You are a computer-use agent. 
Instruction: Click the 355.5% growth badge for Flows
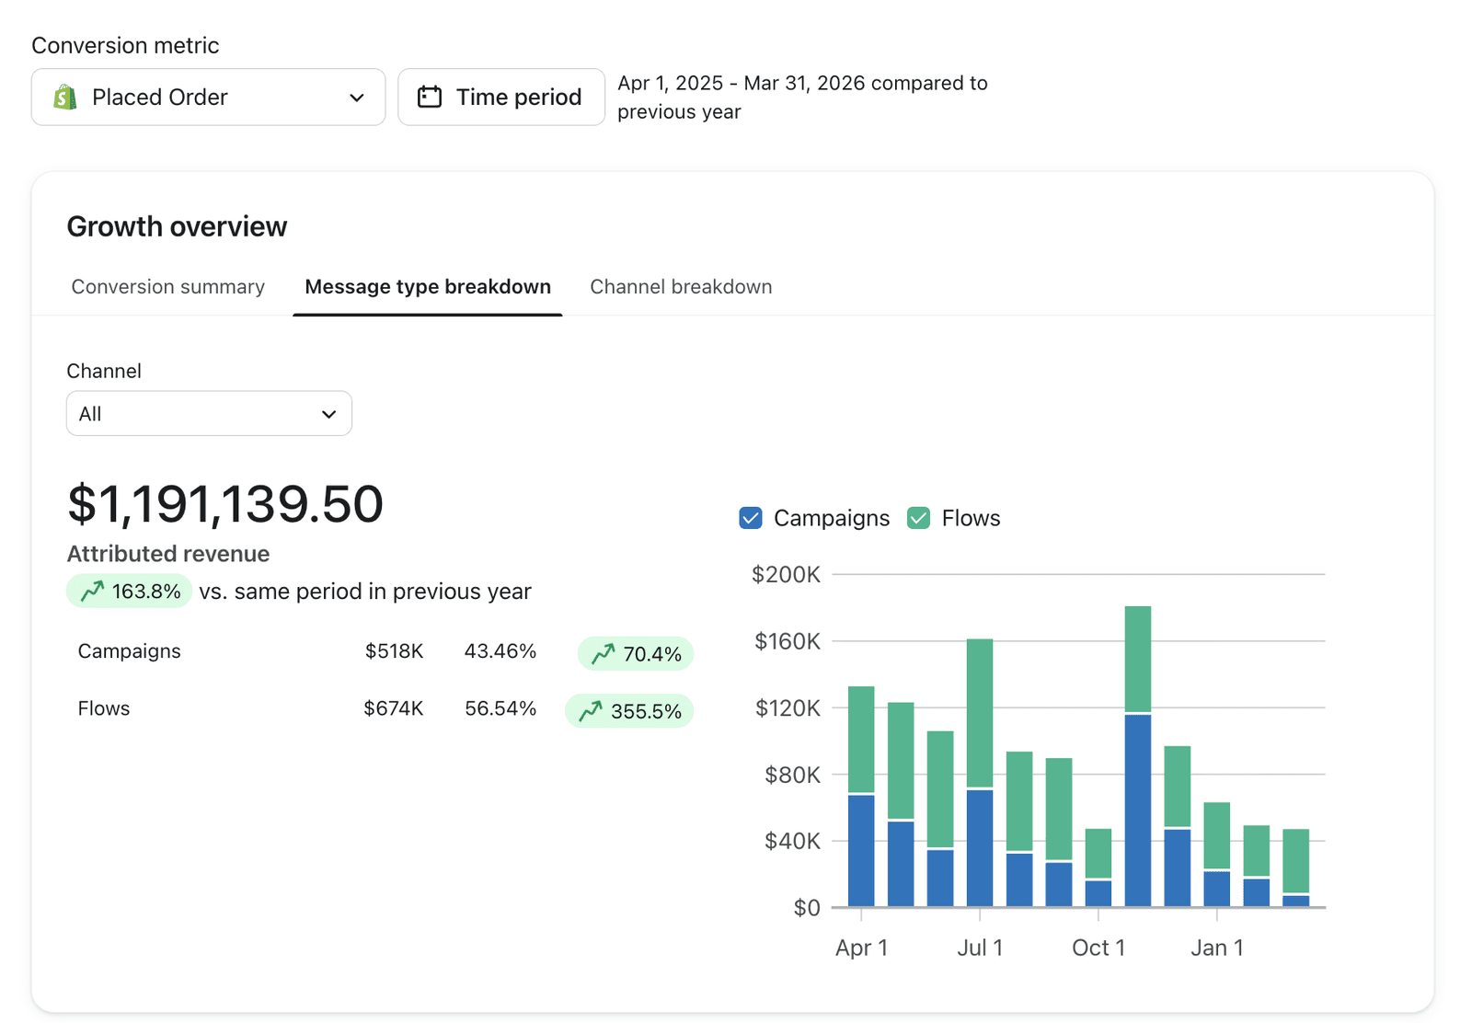pyautogui.click(x=629, y=711)
